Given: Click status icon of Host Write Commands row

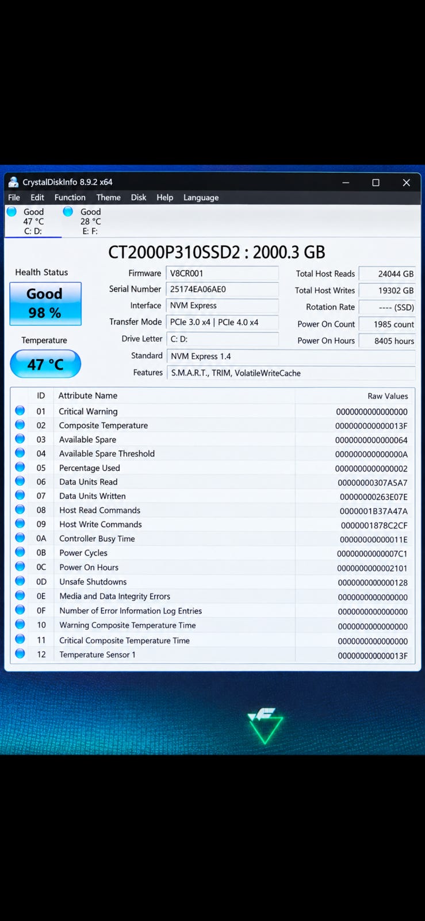Looking at the screenshot, I should click(x=20, y=523).
